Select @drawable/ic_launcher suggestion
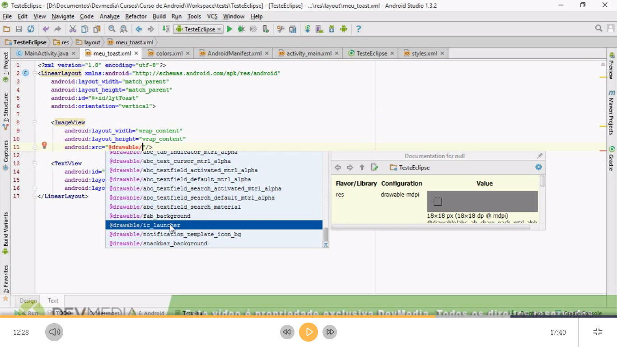The image size is (617, 347). coord(214,225)
